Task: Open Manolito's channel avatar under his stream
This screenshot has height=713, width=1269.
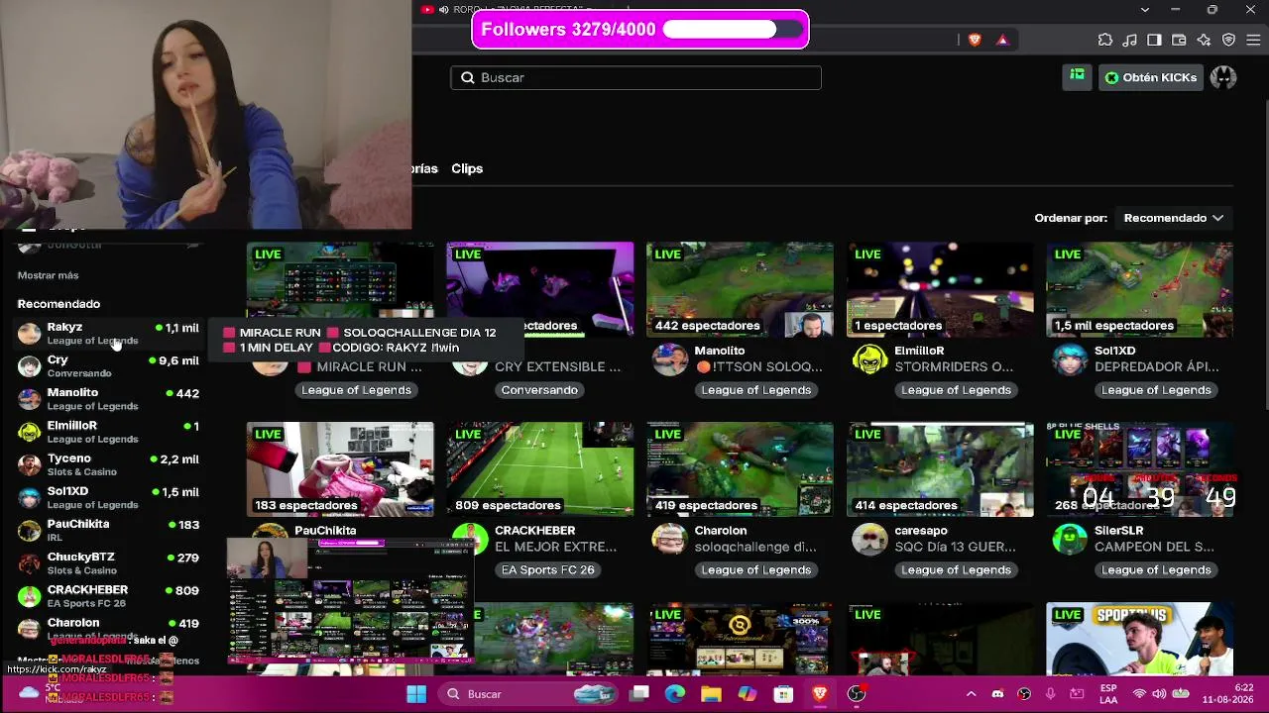Action: coord(670,359)
